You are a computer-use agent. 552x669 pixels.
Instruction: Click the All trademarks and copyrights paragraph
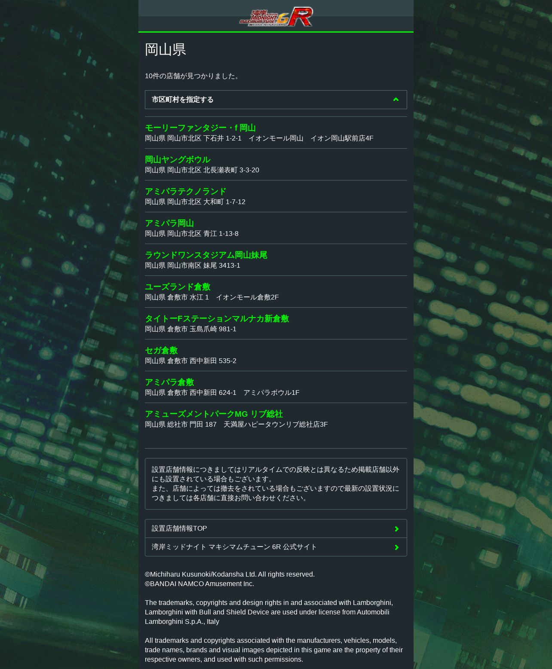(x=274, y=650)
